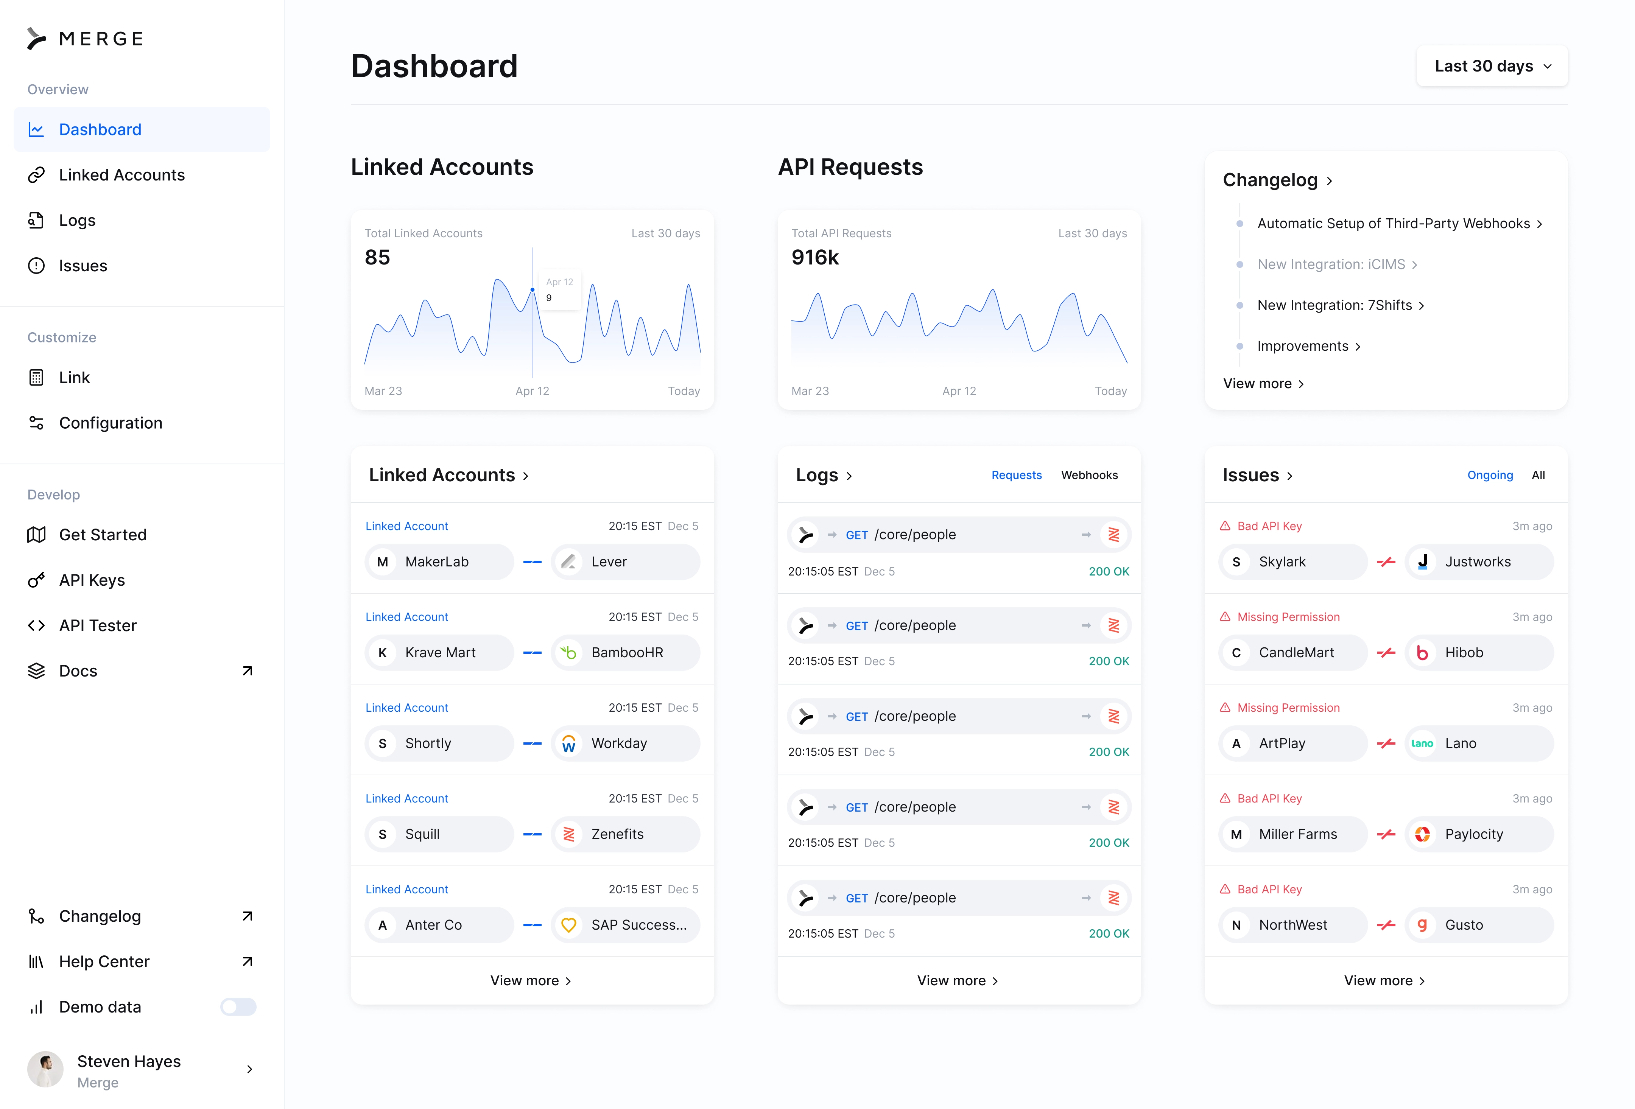Click the API Tester code brackets icon
The image size is (1635, 1109).
coord(36,625)
